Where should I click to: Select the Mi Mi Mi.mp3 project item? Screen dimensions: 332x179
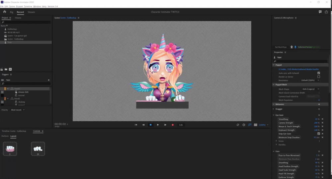(14, 32)
